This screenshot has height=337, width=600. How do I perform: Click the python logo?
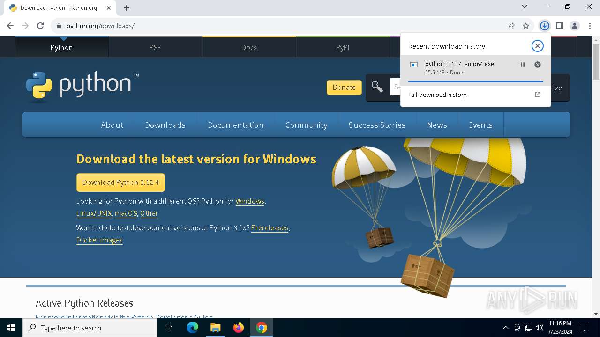(82, 86)
